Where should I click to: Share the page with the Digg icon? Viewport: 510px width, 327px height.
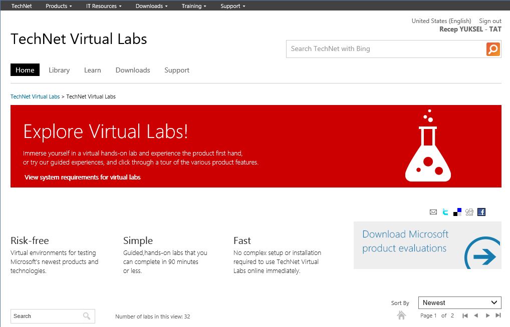pyautogui.click(x=469, y=212)
